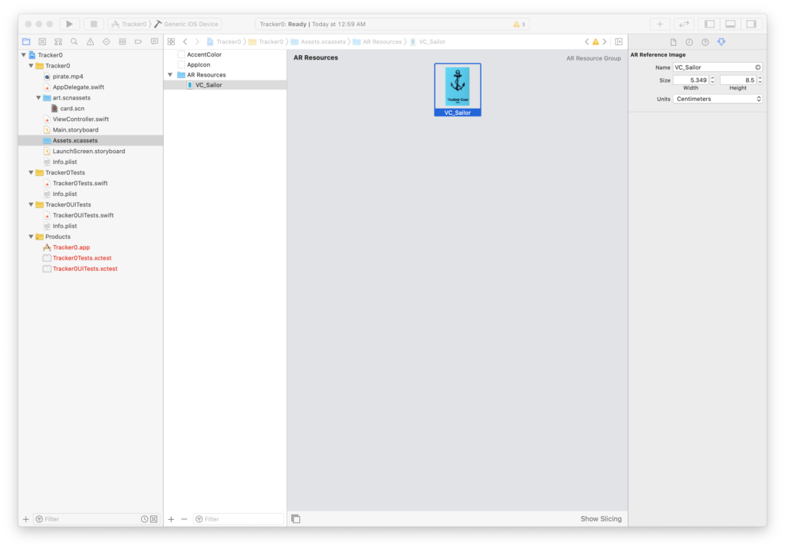785x549 pixels.
Task: Select ViewController.swift in project navigator
Action: (80, 119)
